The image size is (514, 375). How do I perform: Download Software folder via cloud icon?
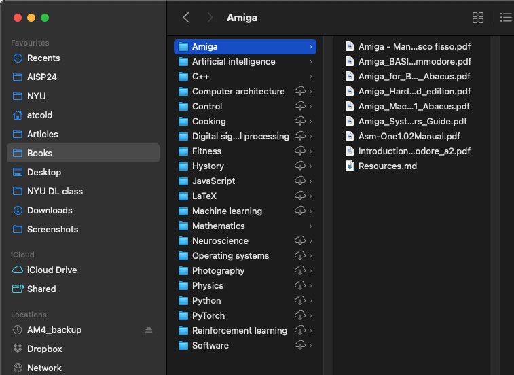click(300, 345)
